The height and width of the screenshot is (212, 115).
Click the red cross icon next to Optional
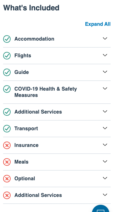(7, 179)
